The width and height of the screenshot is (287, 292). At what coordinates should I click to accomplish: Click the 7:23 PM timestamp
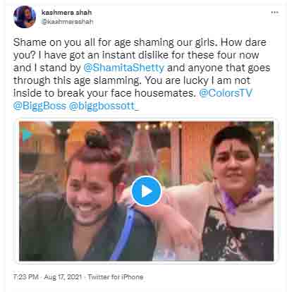pos(25,277)
